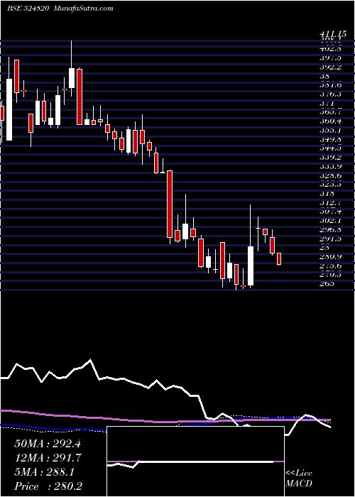The image size is (355, 497).
Task: Click the 275.6 price axis label
Action: tap(331, 266)
